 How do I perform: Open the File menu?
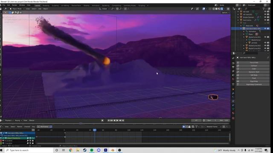(x=4, y=5)
